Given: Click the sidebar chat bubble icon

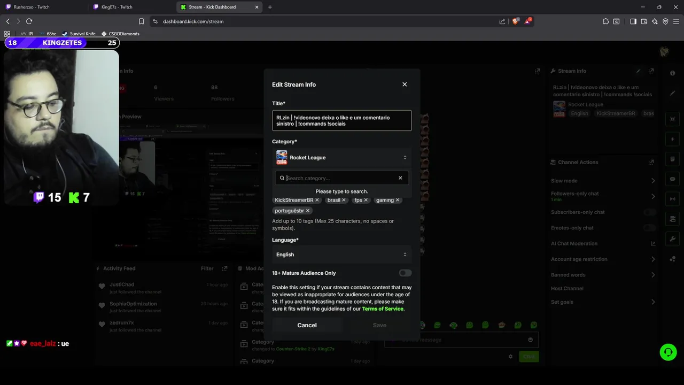Looking at the screenshot, I should tap(672, 179).
